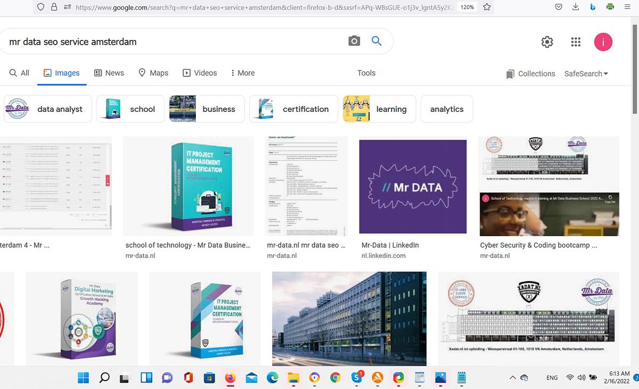
Task: Open the Cyber Security & Coding bootcamp image
Action: (548, 186)
